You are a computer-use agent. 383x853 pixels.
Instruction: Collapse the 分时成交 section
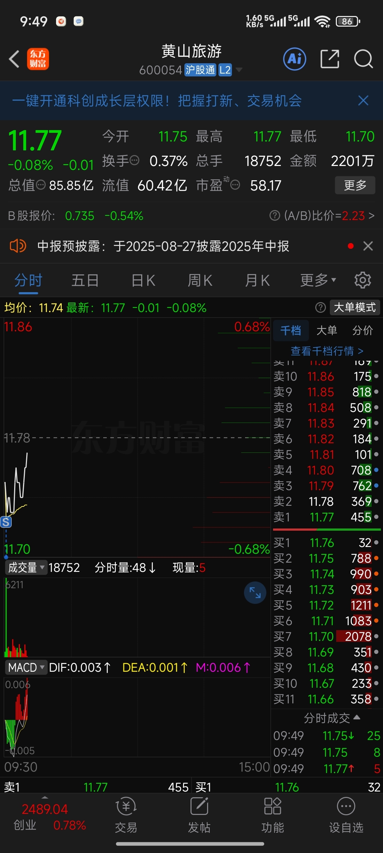[x=332, y=718]
